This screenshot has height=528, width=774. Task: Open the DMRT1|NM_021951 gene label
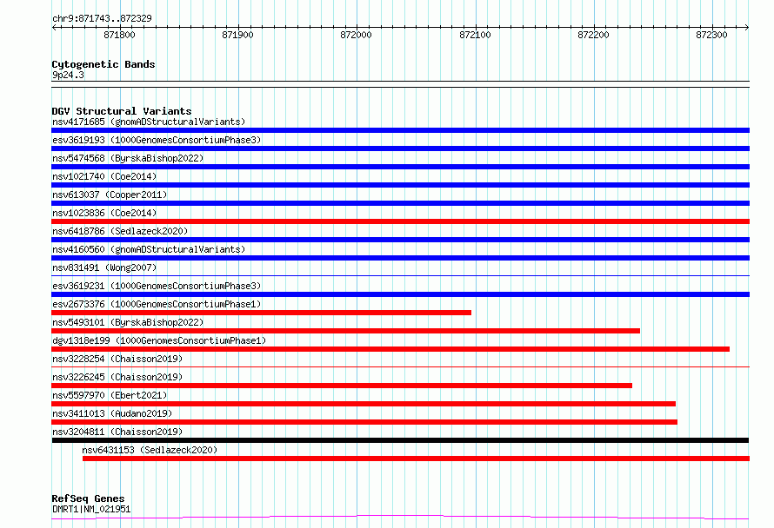pos(91,509)
